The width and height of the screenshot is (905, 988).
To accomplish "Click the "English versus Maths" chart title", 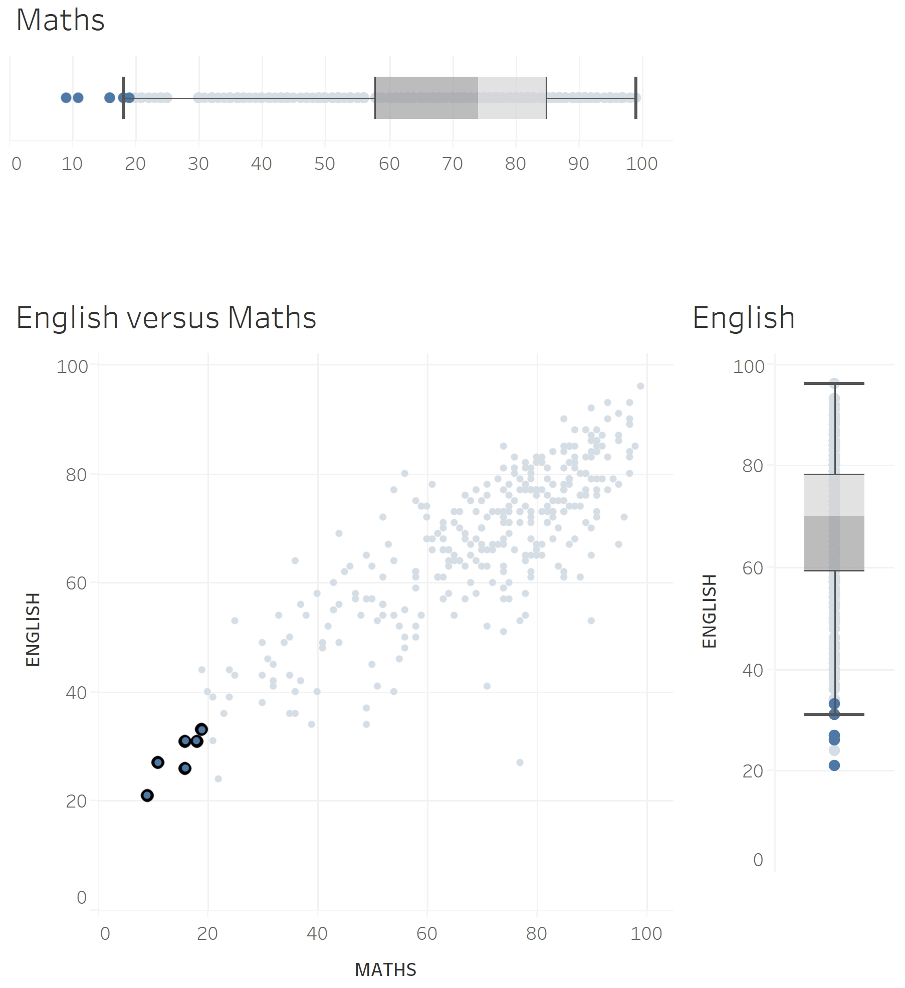I will 166,318.
